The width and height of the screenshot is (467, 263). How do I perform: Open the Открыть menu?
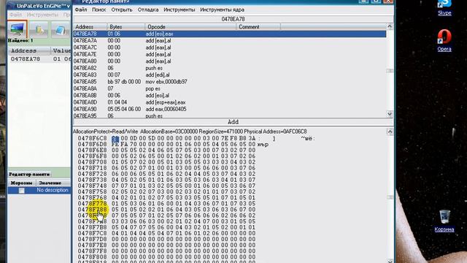[122, 9]
